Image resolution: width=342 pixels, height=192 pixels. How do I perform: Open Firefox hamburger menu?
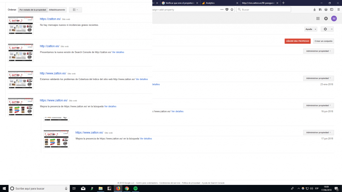click(339, 10)
